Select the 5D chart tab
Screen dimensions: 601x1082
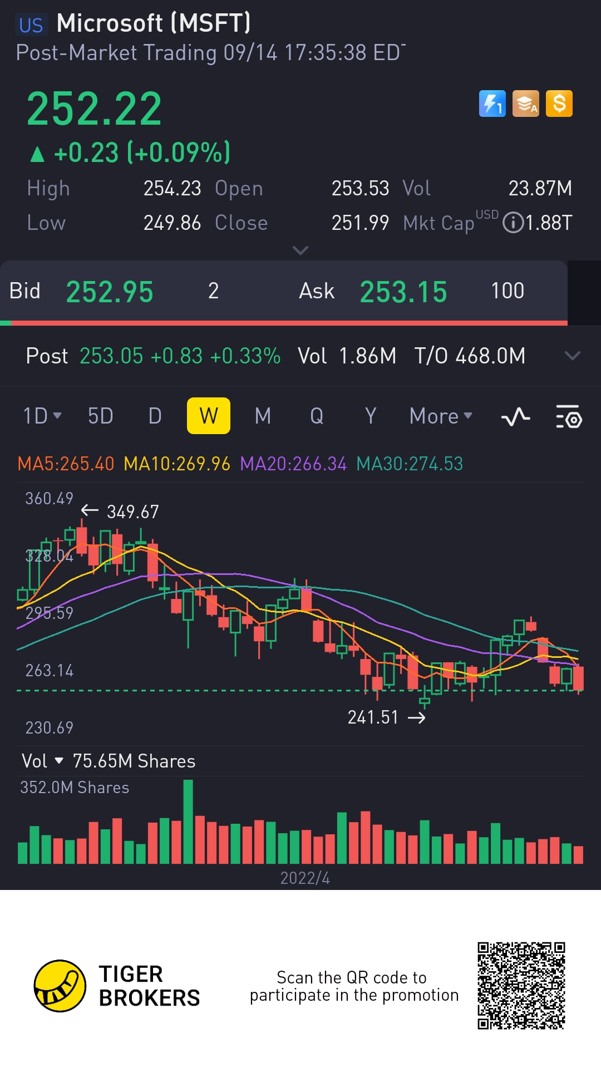(x=101, y=416)
